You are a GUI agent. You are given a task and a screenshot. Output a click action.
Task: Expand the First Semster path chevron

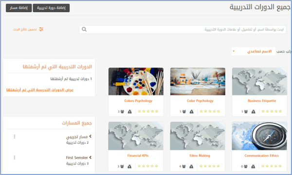pyautogui.click(x=91, y=157)
